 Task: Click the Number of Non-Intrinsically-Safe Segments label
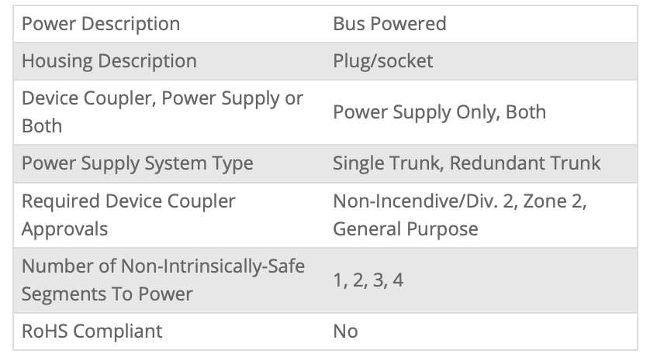tap(163, 280)
